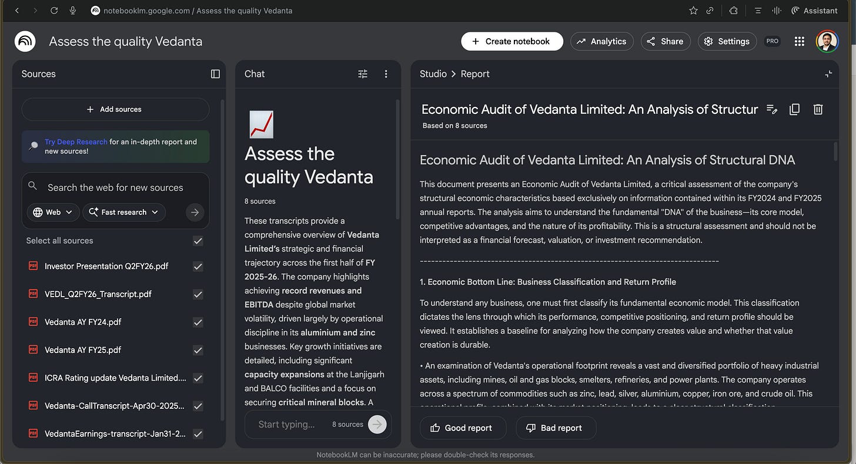Open Analytics
Image resolution: width=856 pixels, height=464 pixels.
pyautogui.click(x=601, y=41)
